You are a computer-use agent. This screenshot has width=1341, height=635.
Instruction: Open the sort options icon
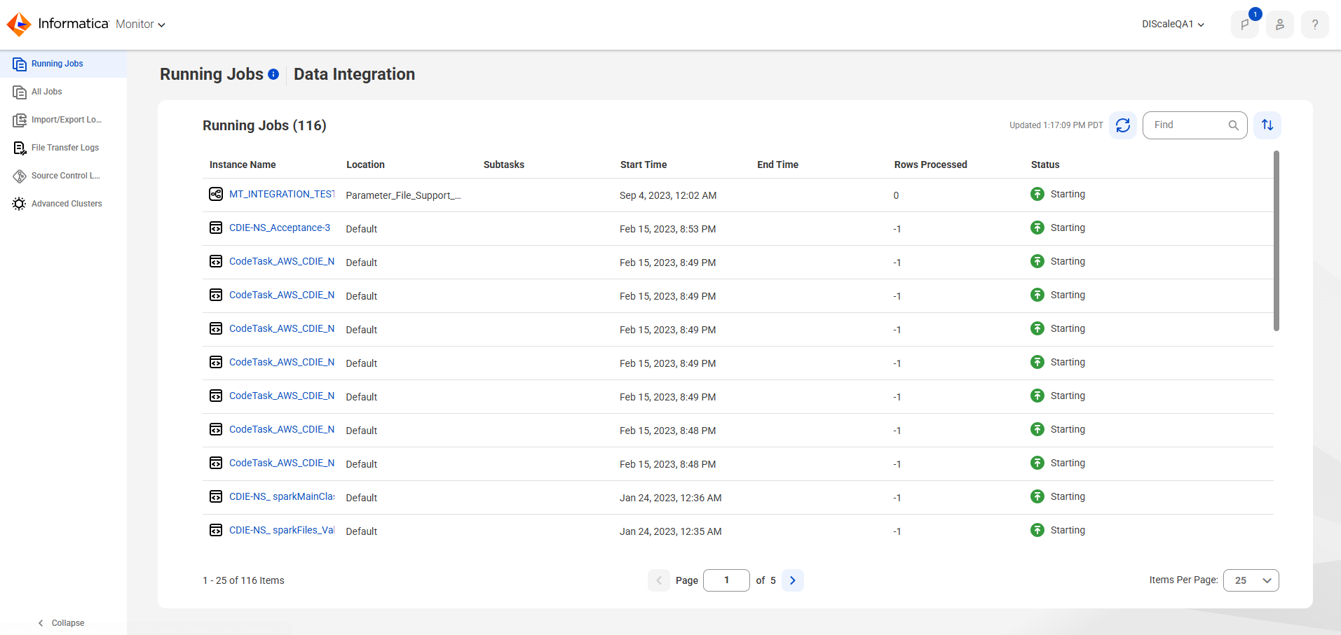pyautogui.click(x=1267, y=125)
